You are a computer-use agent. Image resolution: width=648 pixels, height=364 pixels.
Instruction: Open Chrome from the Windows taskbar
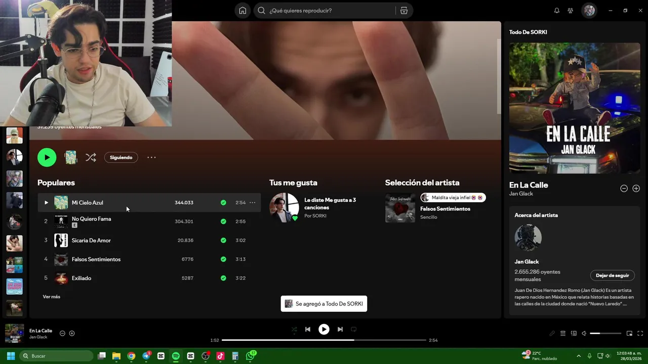131,356
